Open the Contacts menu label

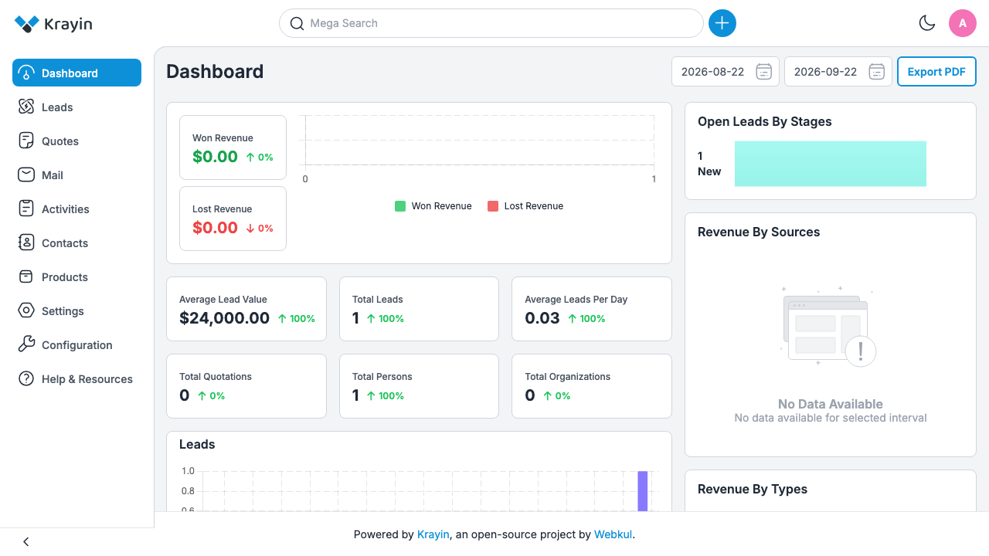[x=65, y=243]
